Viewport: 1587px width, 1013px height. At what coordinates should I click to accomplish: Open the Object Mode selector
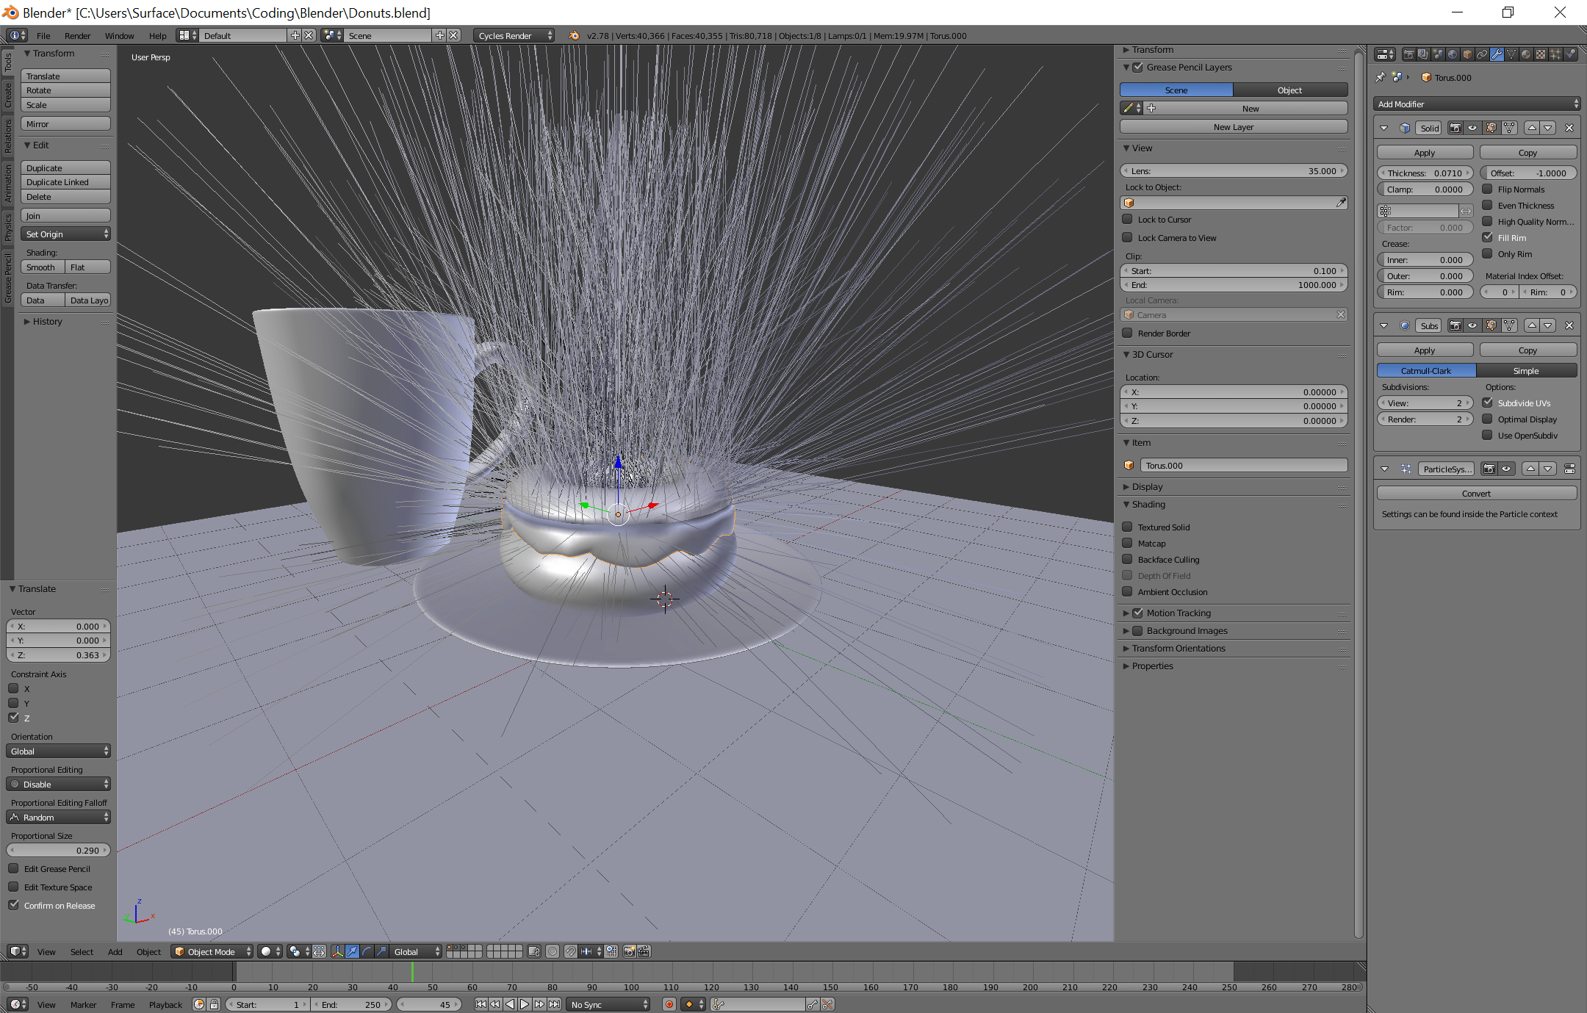click(212, 951)
